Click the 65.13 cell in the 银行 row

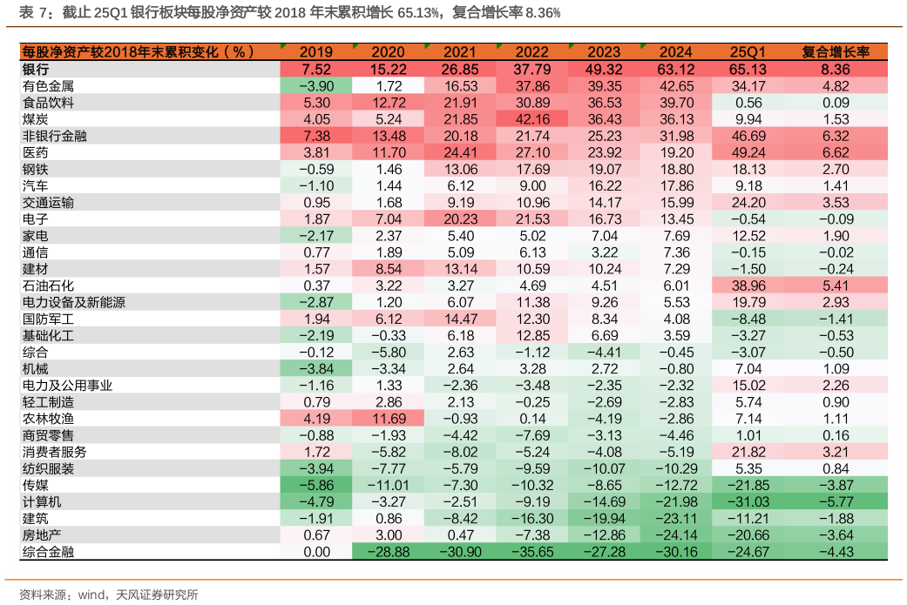coord(748,69)
